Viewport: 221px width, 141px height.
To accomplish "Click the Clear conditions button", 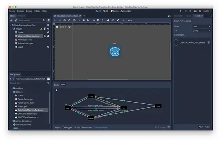I will pyautogui.click(x=208, y=127).
